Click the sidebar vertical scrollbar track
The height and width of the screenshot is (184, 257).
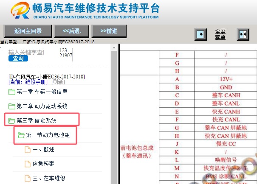click(114, 117)
